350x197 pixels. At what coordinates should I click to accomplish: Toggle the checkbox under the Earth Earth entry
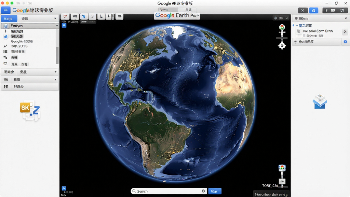pyautogui.click(x=304, y=36)
